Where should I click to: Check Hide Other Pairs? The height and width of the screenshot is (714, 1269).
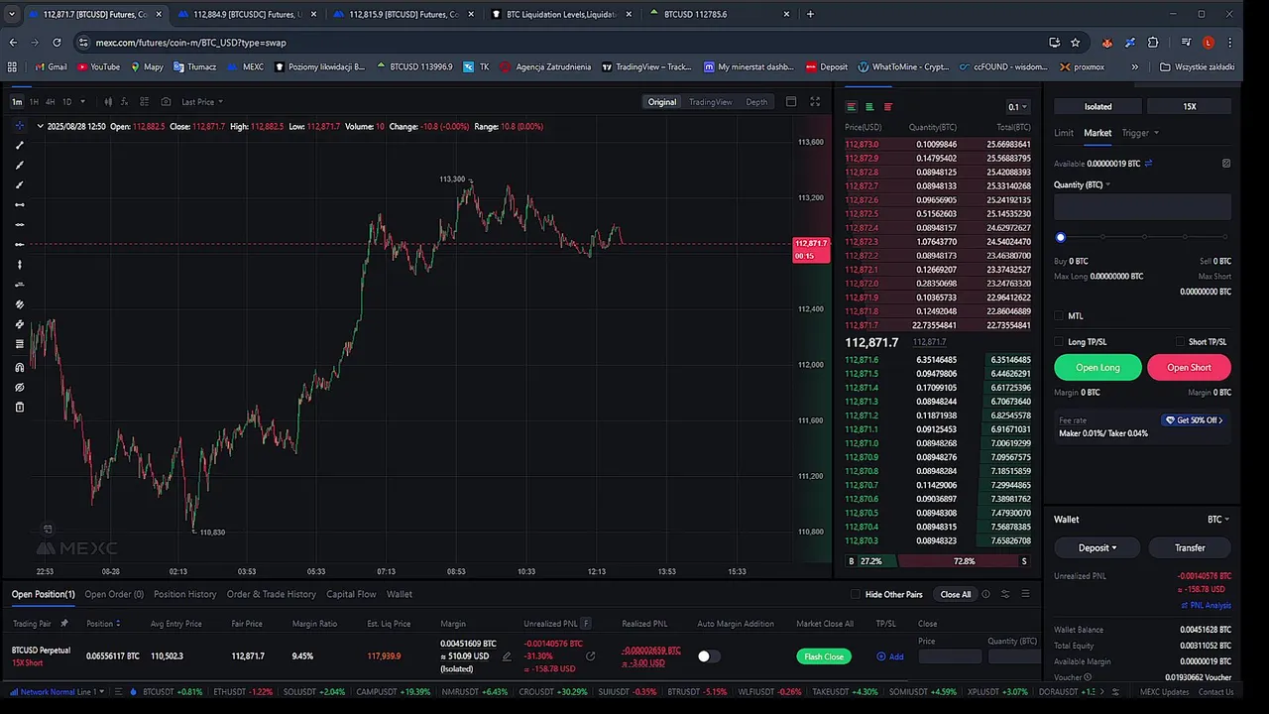point(856,594)
